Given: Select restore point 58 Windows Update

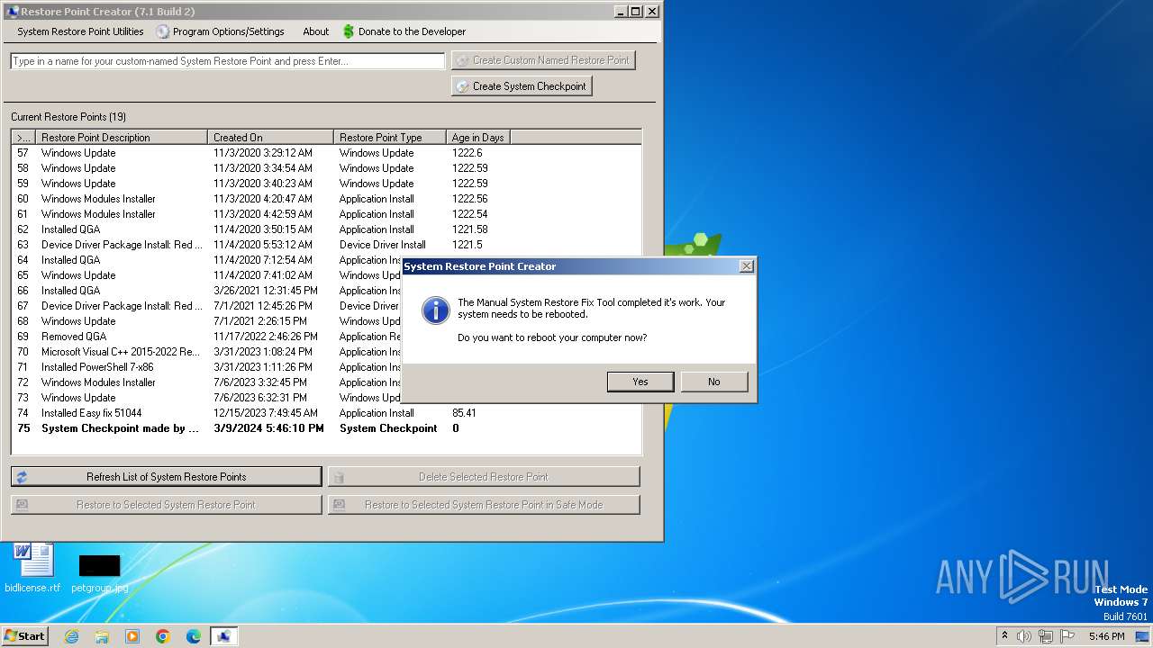Looking at the screenshot, I should coord(326,168).
